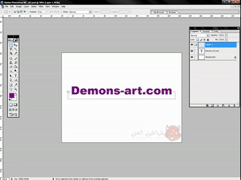
Task: Select the Blur tool
Action: pos(11,71)
